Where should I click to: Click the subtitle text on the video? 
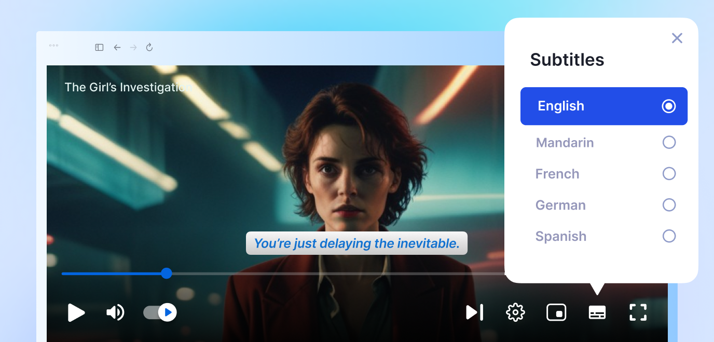point(356,243)
